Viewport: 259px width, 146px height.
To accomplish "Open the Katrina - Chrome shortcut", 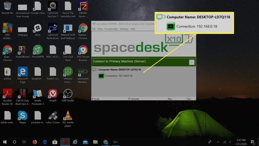I will pos(83,32).
